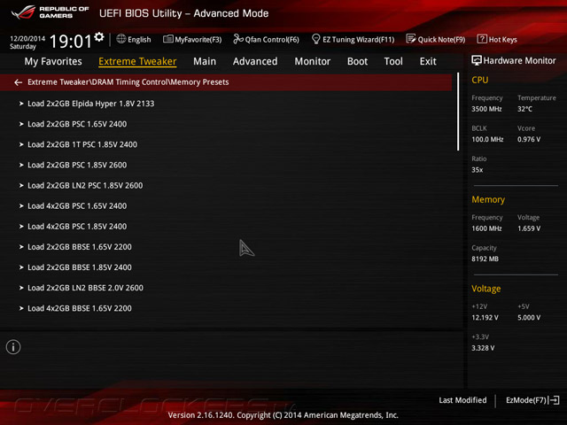Load 4x2GB PSC 1.65V 2400 text
Viewport: 567px width, 425px height.
pos(77,206)
